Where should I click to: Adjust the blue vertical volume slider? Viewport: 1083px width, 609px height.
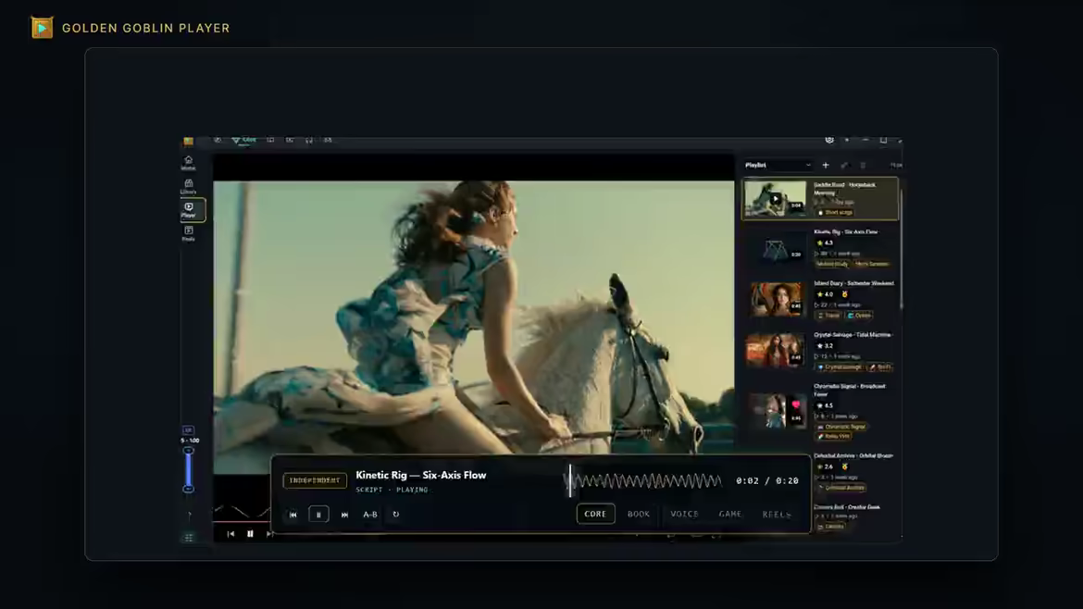click(x=188, y=469)
